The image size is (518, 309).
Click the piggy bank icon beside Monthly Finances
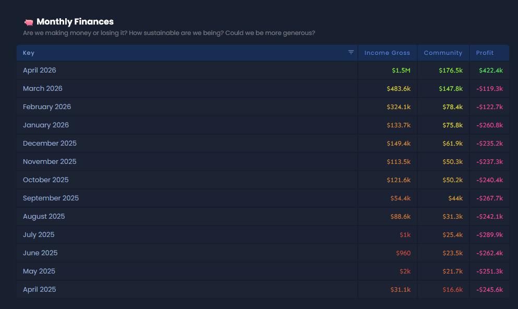click(29, 22)
